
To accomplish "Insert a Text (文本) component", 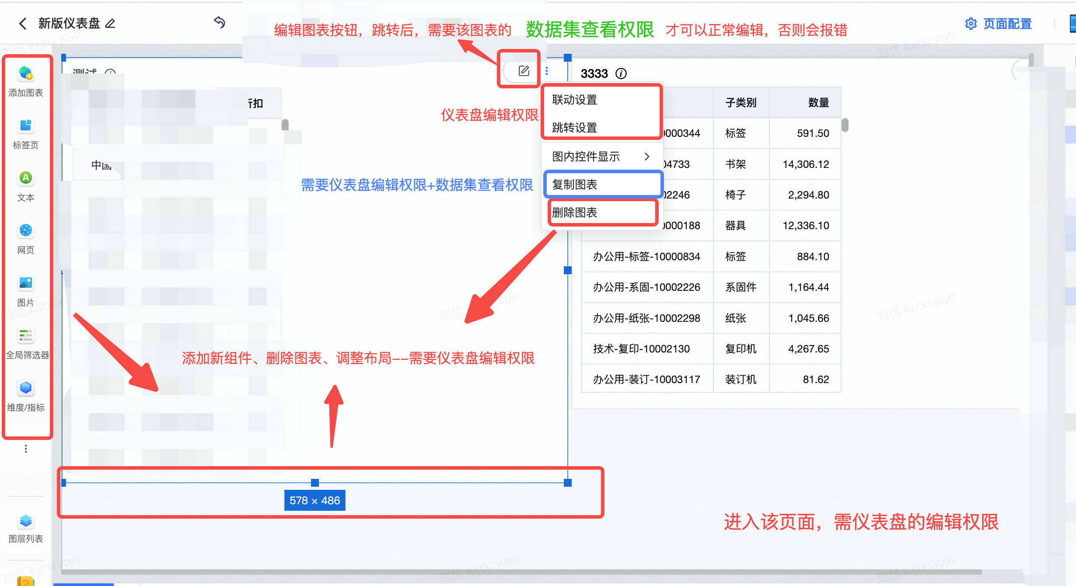I will point(26,178).
